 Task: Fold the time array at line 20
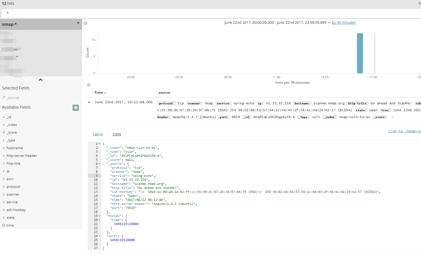coord(100,220)
